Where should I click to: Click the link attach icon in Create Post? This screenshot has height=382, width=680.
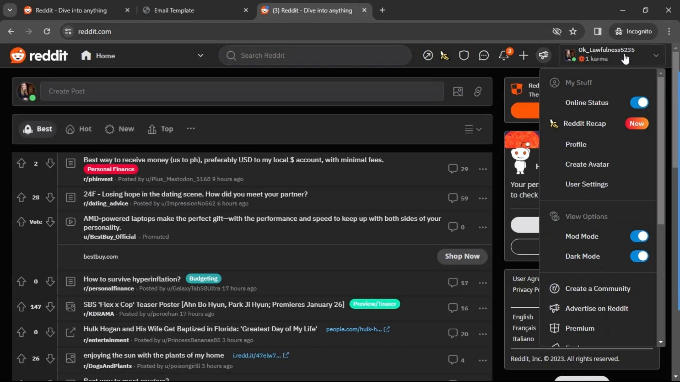pyautogui.click(x=478, y=92)
